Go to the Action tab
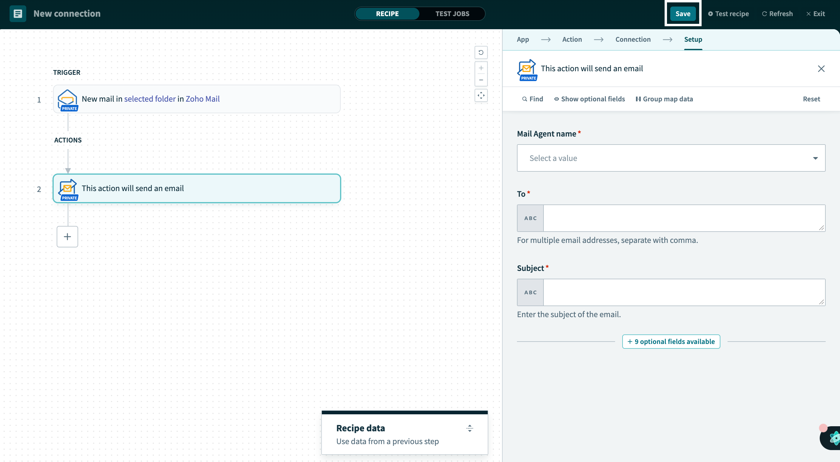 (x=572, y=39)
